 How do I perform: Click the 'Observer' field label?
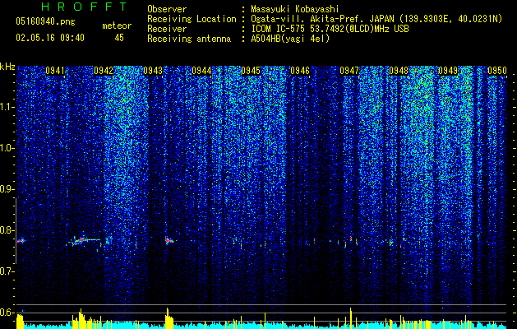pyautogui.click(x=167, y=9)
